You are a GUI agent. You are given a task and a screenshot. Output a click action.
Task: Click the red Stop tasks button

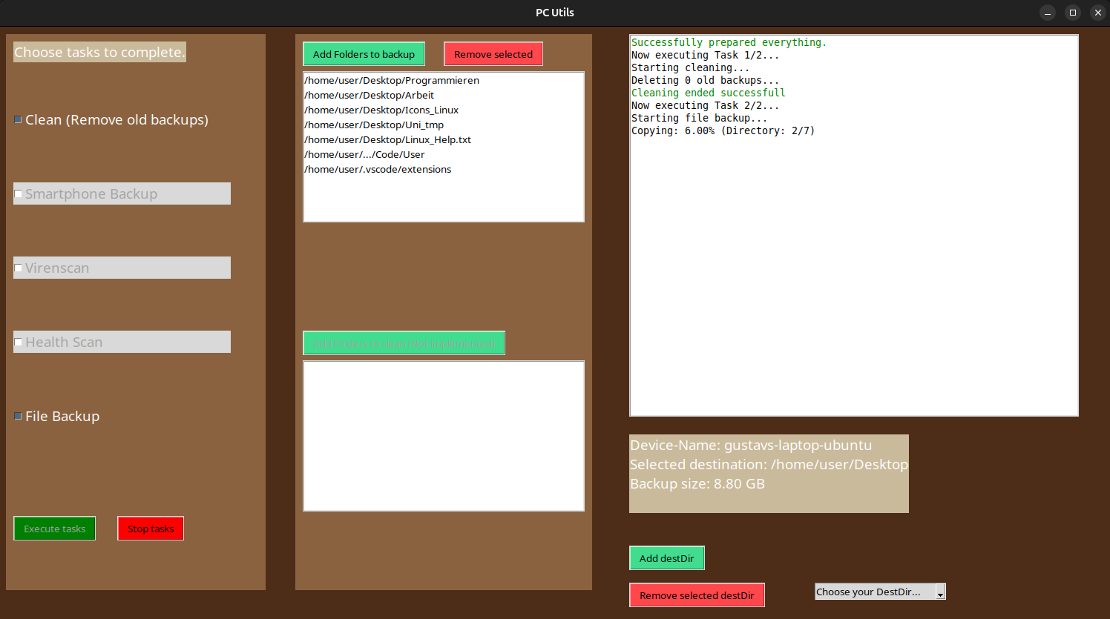pyautogui.click(x=151, y=529)
